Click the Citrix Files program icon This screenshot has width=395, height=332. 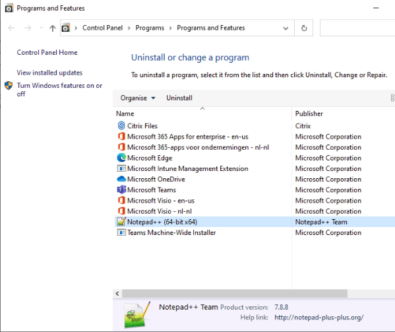point(121,125)
